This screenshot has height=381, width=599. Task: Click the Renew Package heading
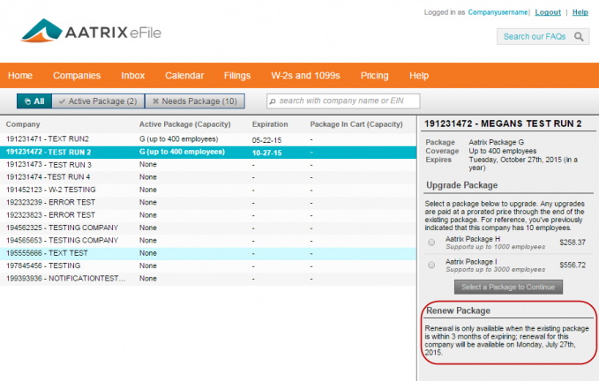458,310
